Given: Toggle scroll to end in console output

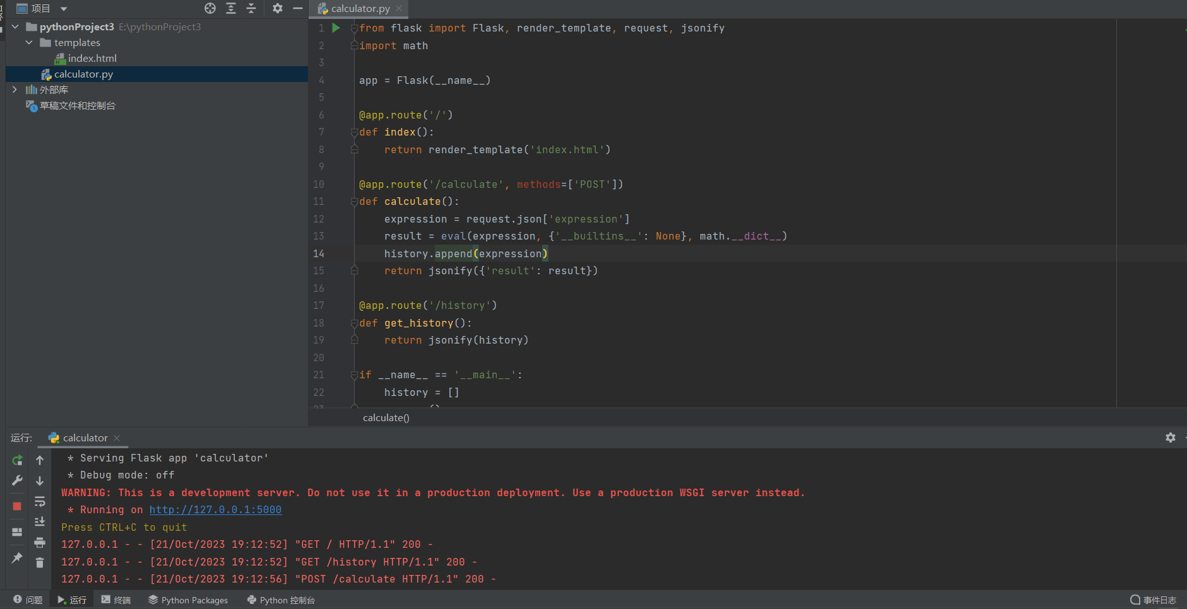Looking at the screenshot, I should [x=40, y=521].
